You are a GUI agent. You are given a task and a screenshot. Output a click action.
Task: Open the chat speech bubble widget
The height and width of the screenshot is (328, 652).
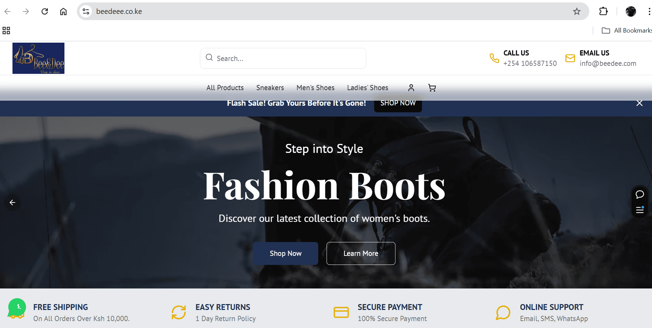(640, 195)
